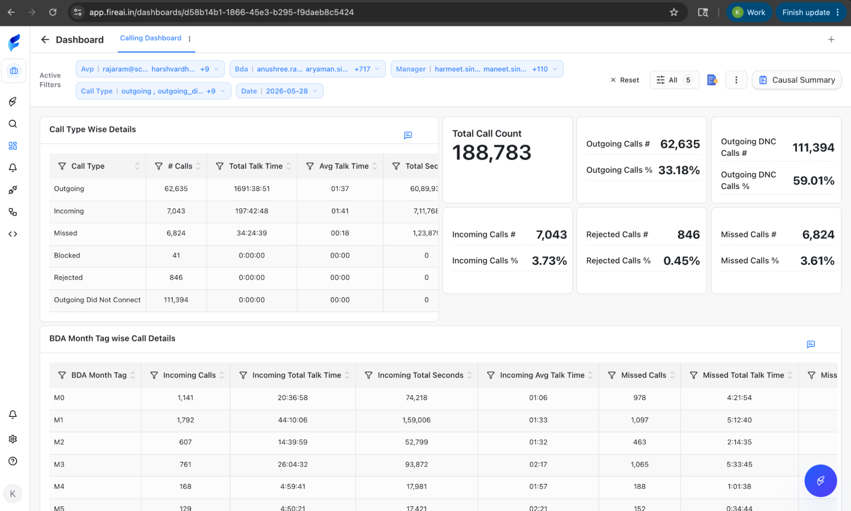Open the Causal Summary button
Image resolution: width=851 pixels, height=511 pixels.
(x=797, y=80)
